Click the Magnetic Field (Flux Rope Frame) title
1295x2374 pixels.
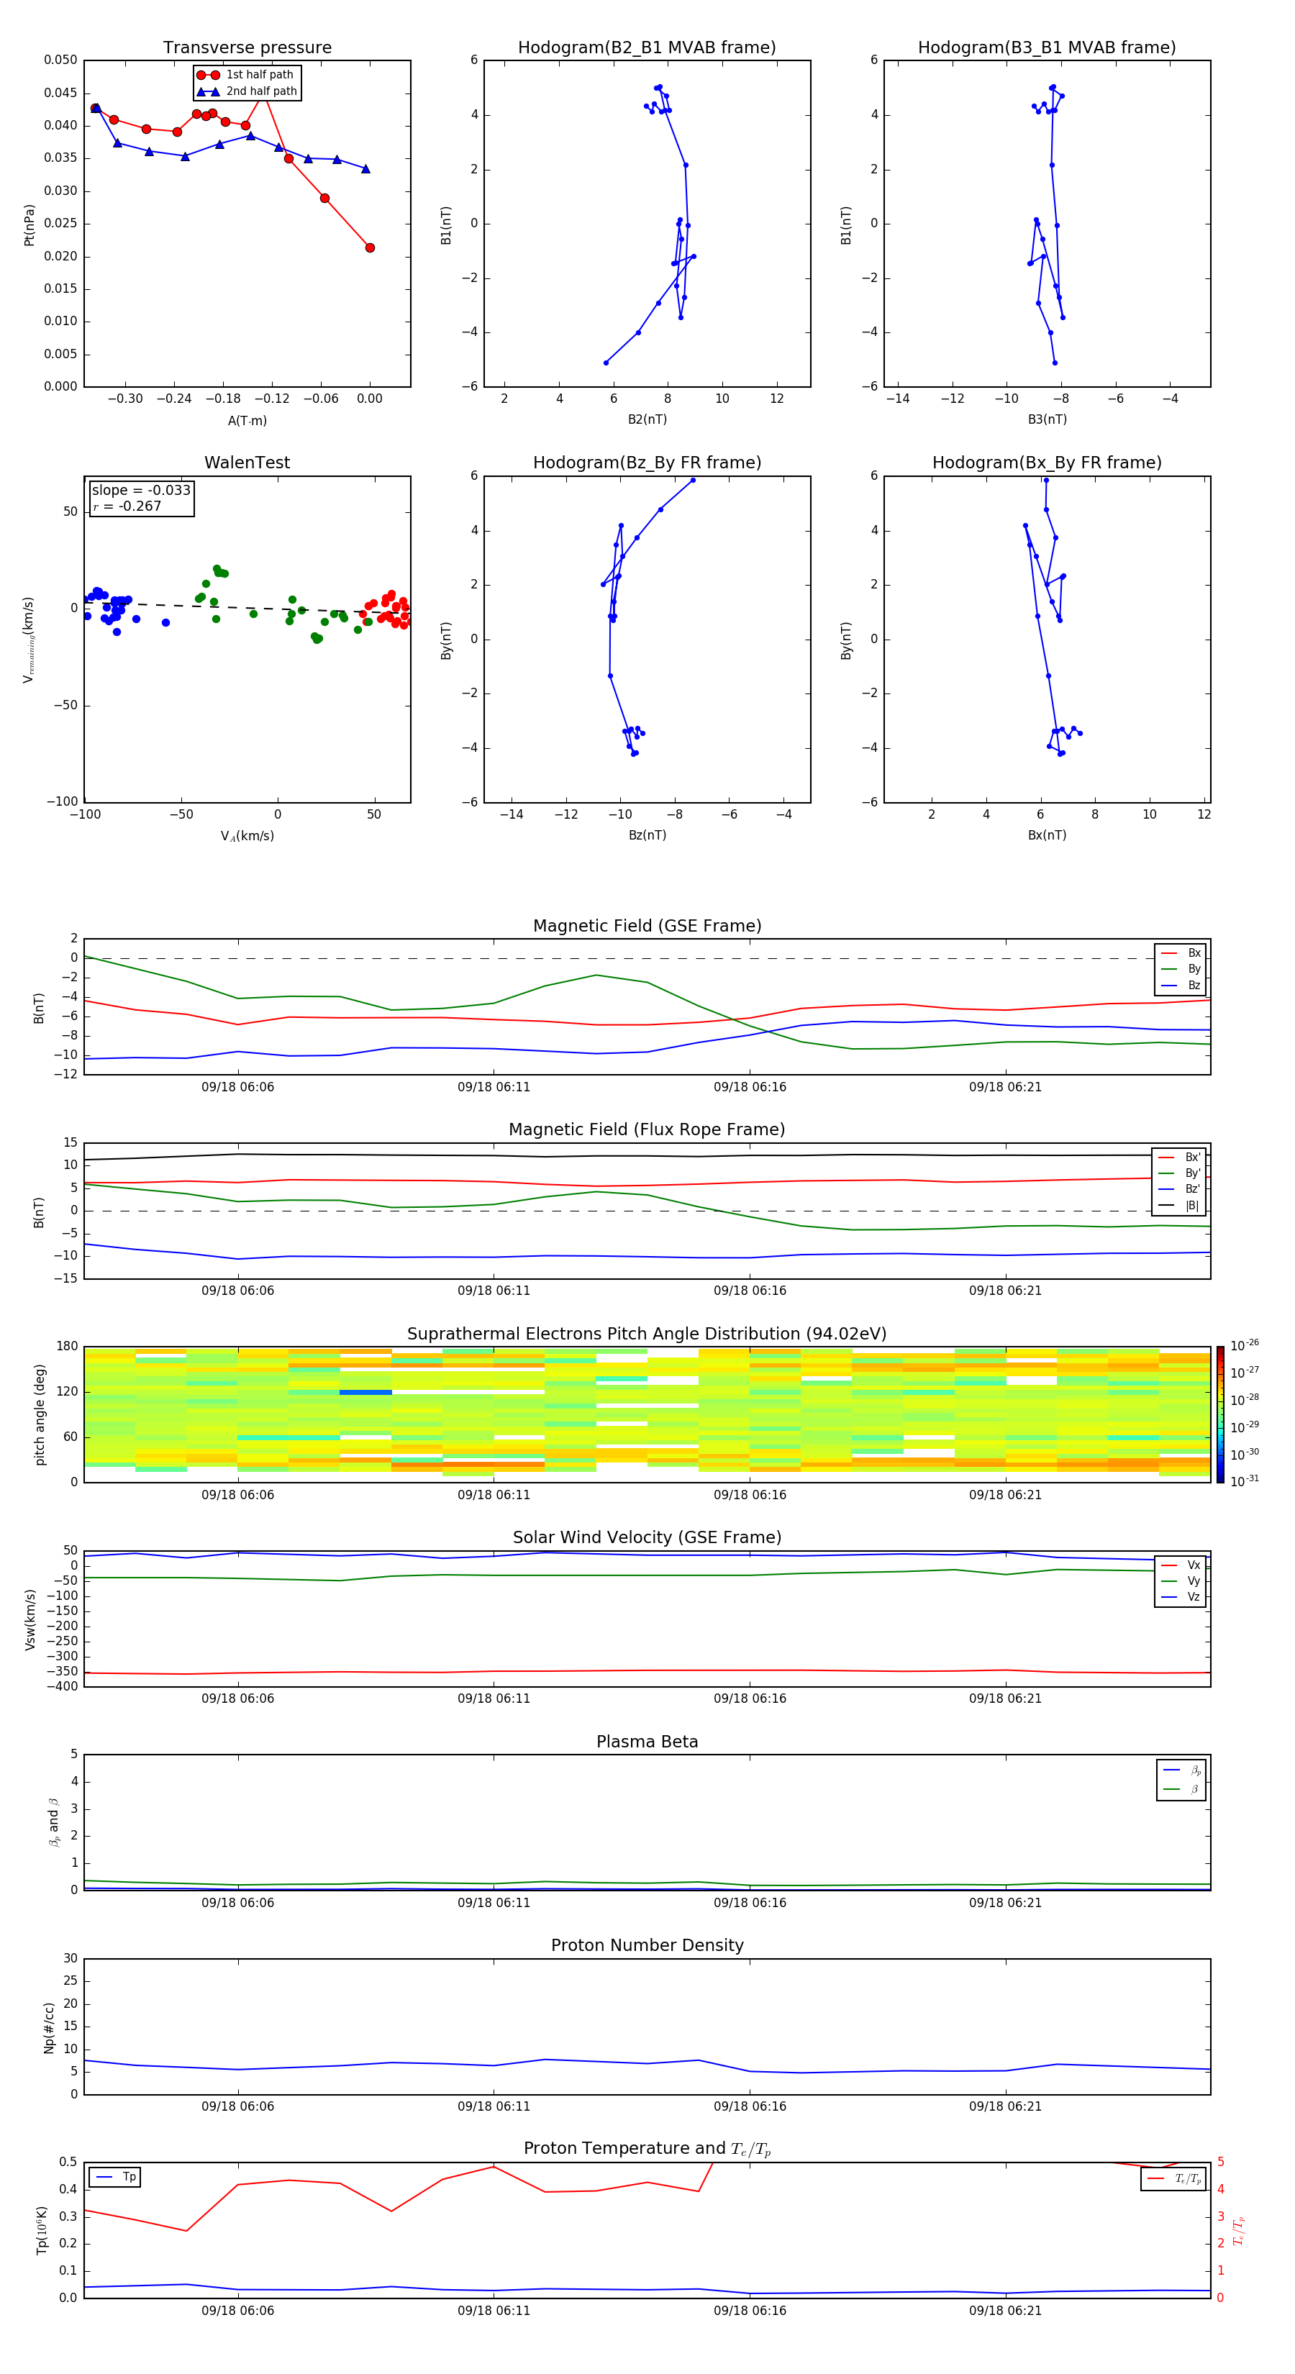(647, 1130)
